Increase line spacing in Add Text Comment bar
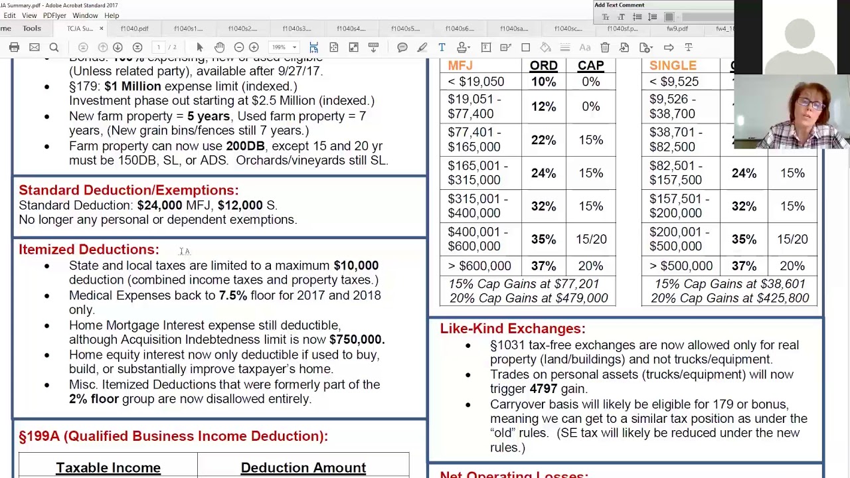This screenshot has height=478, width=850. tap(653, 17)
